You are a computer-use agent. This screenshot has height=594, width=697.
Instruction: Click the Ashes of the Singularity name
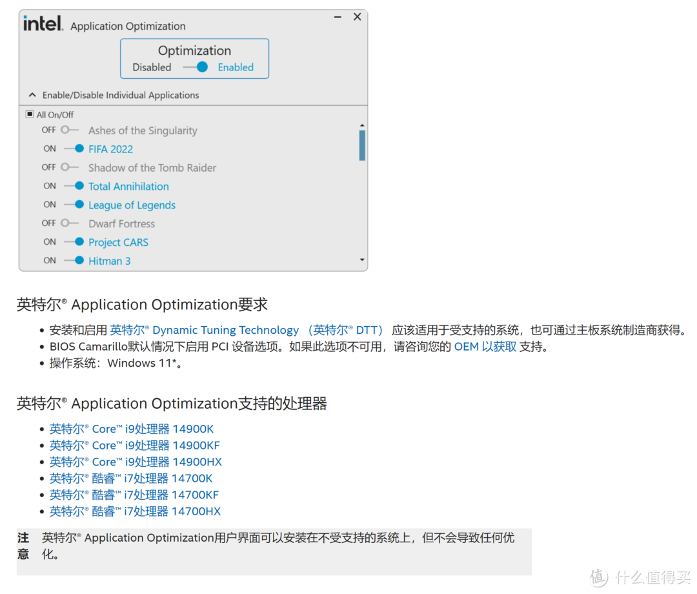(x=143, y=130)
